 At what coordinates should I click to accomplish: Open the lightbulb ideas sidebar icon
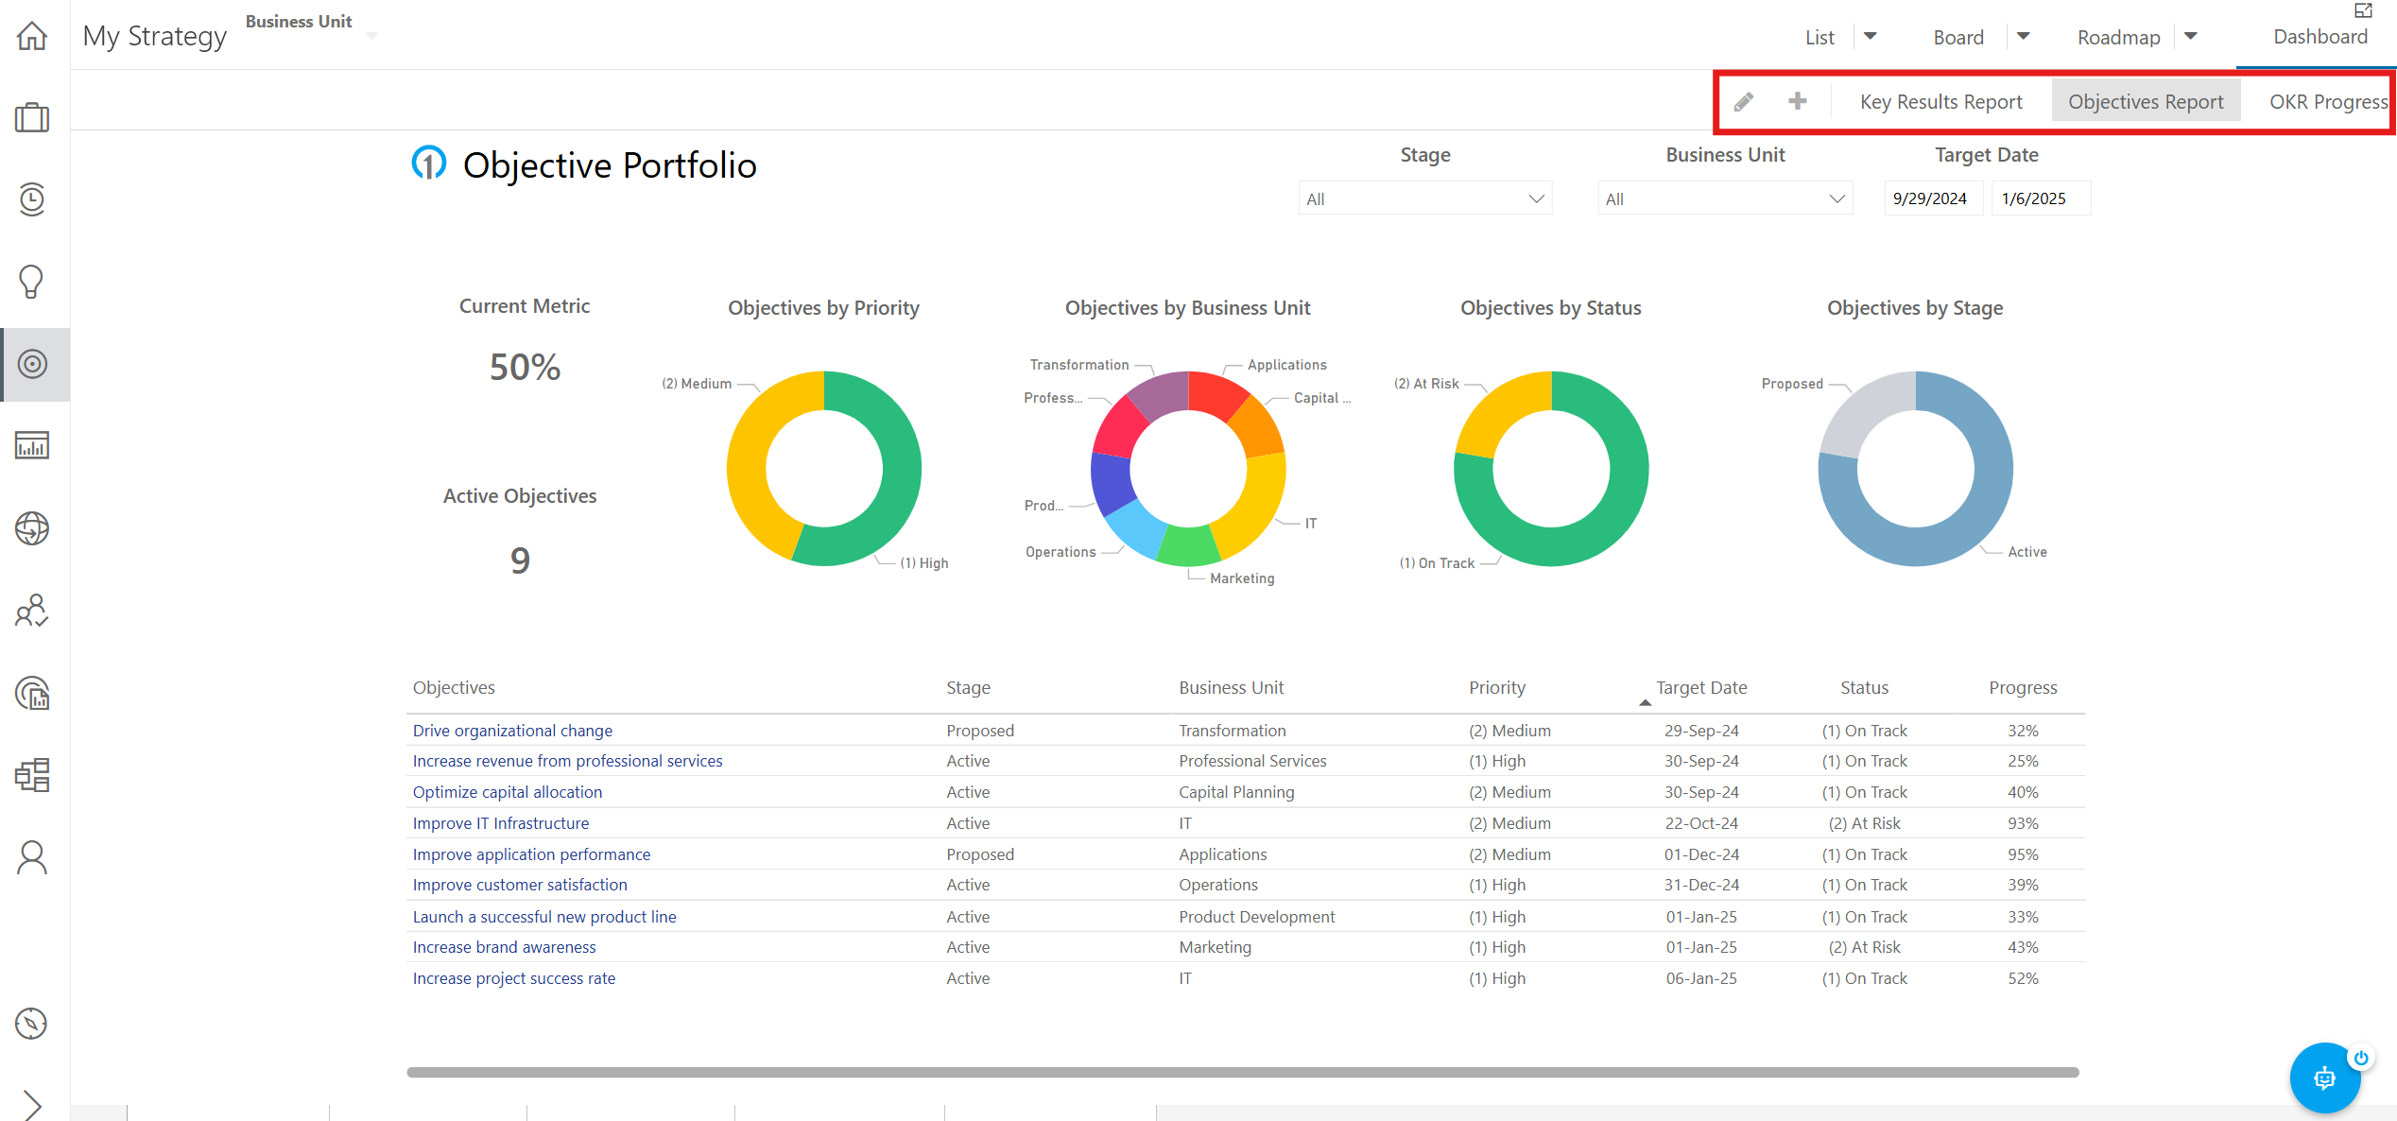coord(32,282)
